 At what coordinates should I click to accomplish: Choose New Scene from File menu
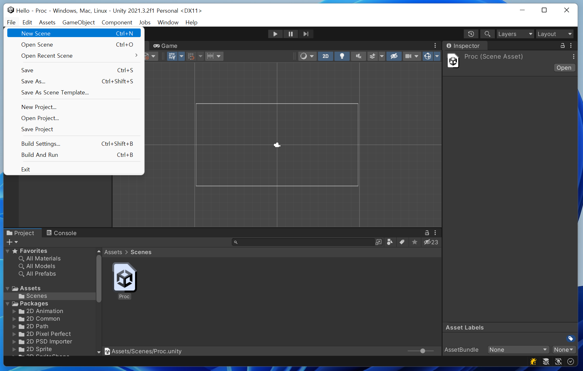click(x=74, y=33)
